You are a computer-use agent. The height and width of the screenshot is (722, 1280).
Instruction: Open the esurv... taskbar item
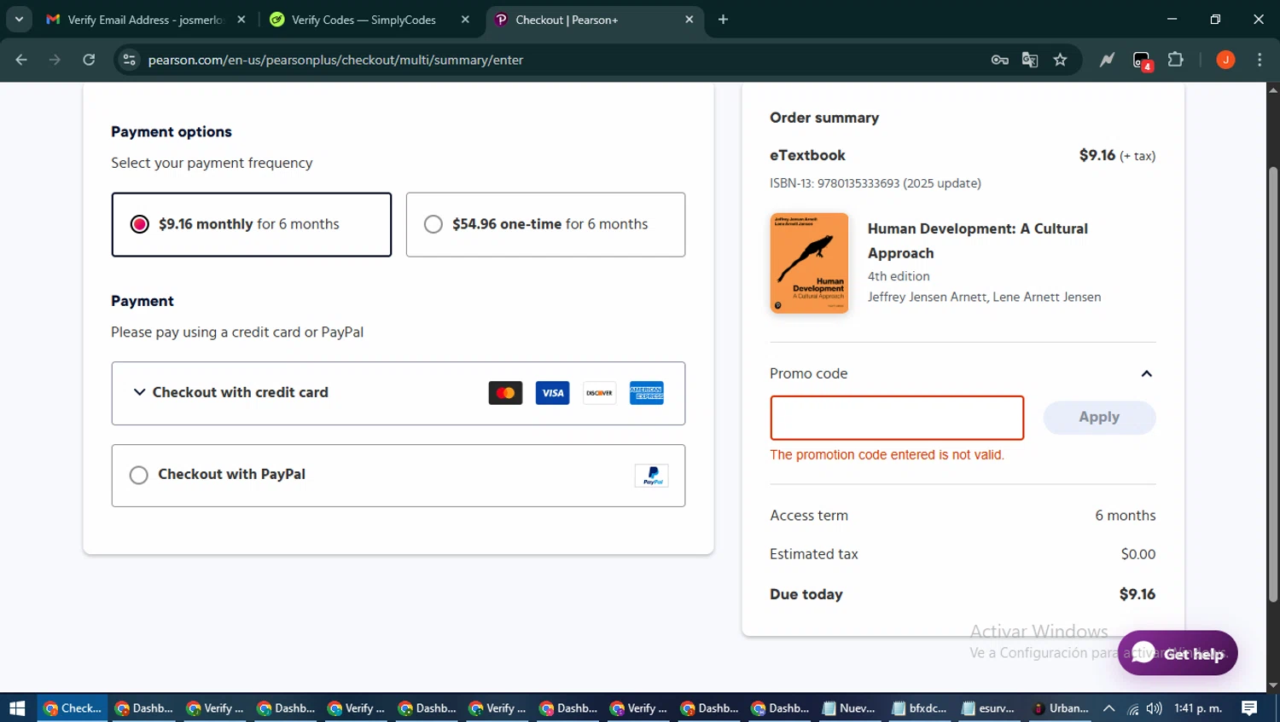point(988,708)
